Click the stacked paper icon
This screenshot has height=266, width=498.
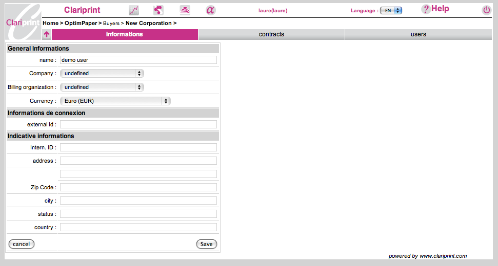185,10
